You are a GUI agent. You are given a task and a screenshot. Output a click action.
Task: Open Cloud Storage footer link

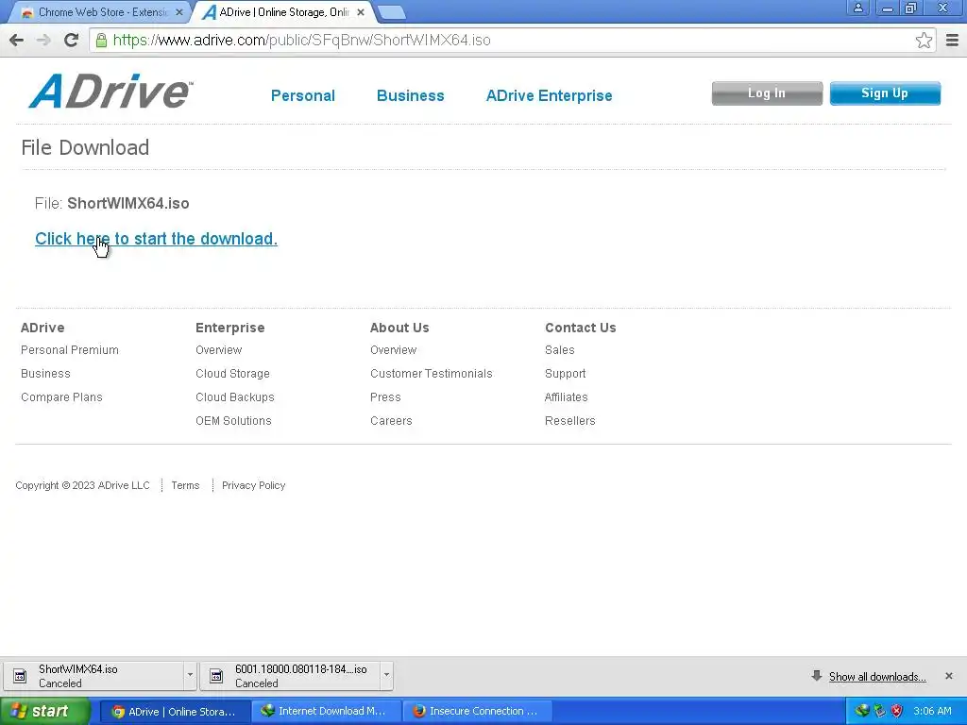click(232, 374)
